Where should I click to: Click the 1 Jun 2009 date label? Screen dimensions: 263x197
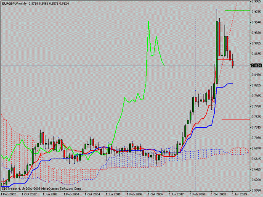pyautogui.click(x=239, y=194)
